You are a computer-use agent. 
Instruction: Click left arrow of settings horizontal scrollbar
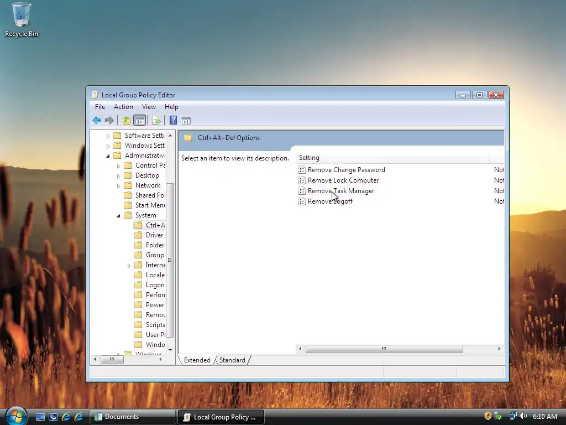300,349
